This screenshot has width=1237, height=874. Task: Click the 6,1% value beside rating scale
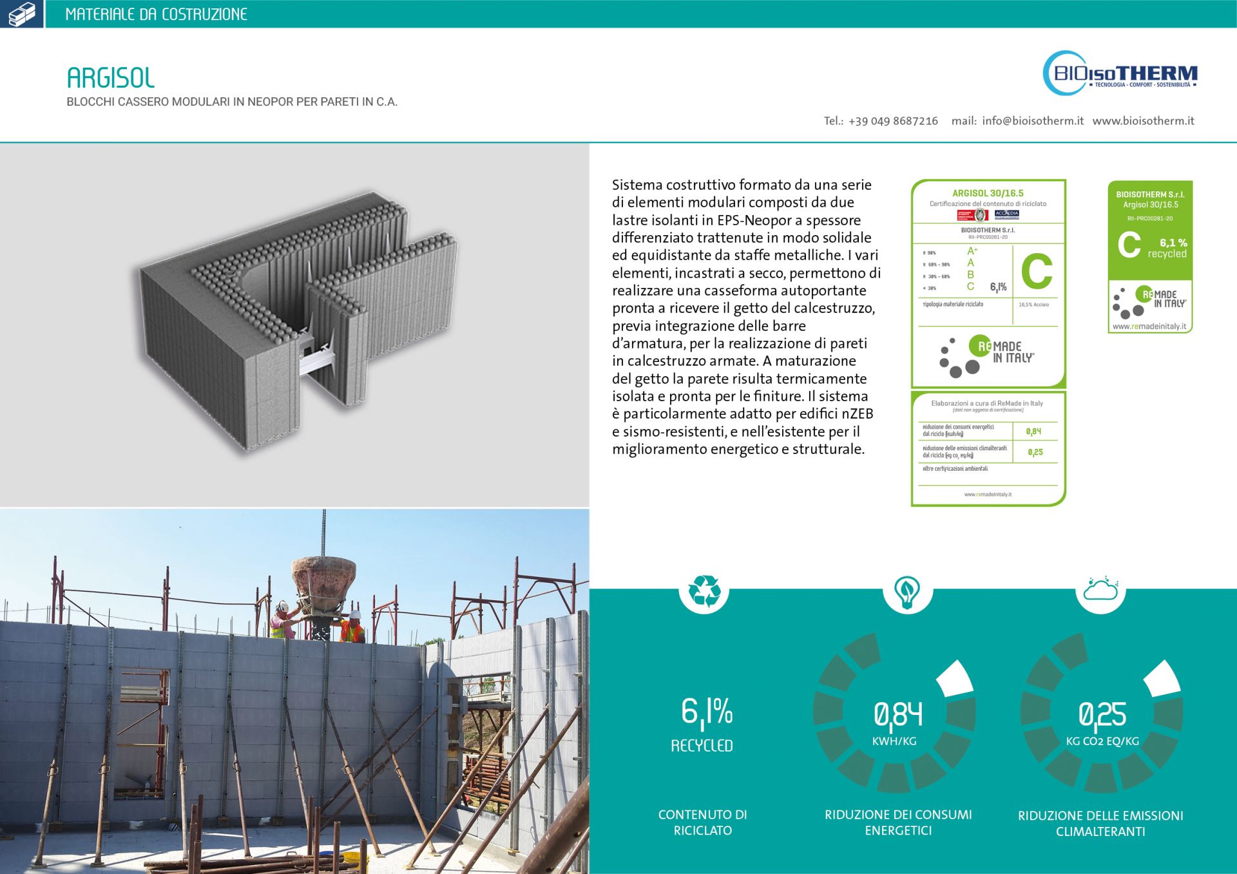[x=998, y=287]
